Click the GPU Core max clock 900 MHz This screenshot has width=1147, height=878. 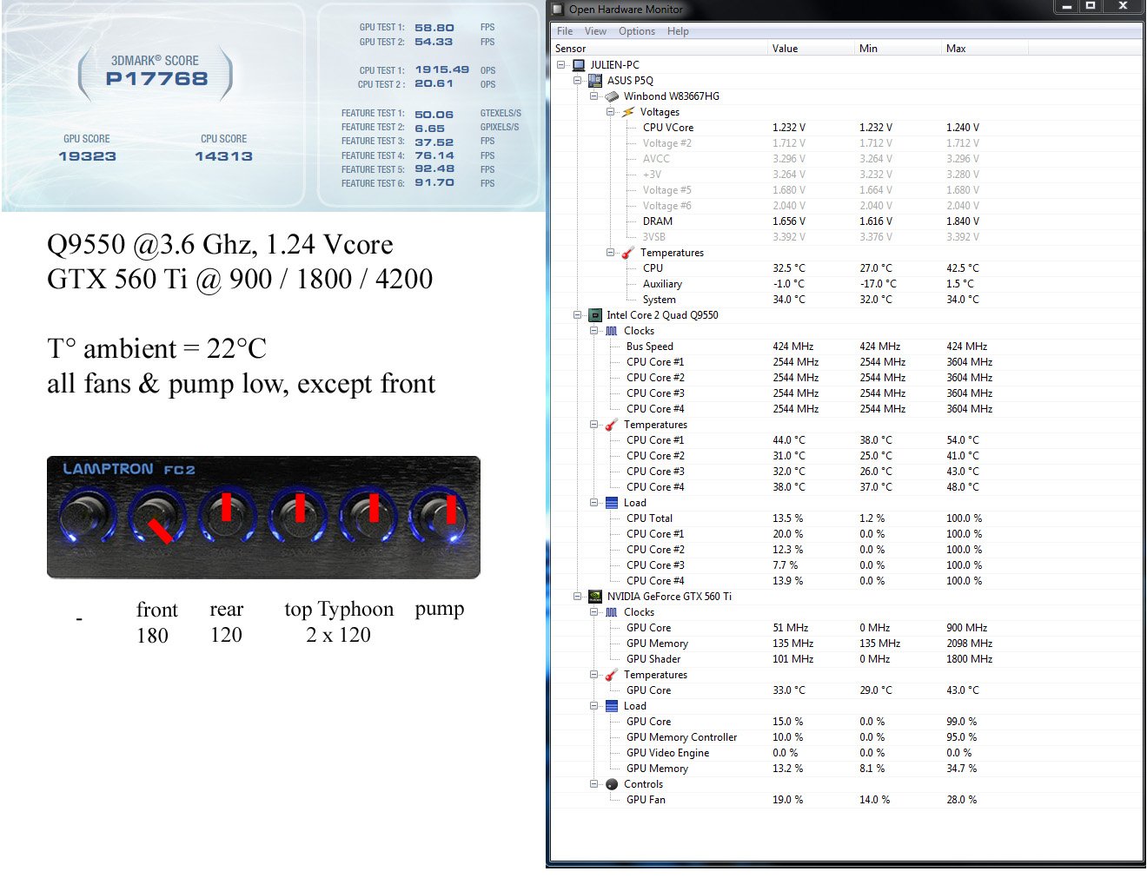point(966,628)
